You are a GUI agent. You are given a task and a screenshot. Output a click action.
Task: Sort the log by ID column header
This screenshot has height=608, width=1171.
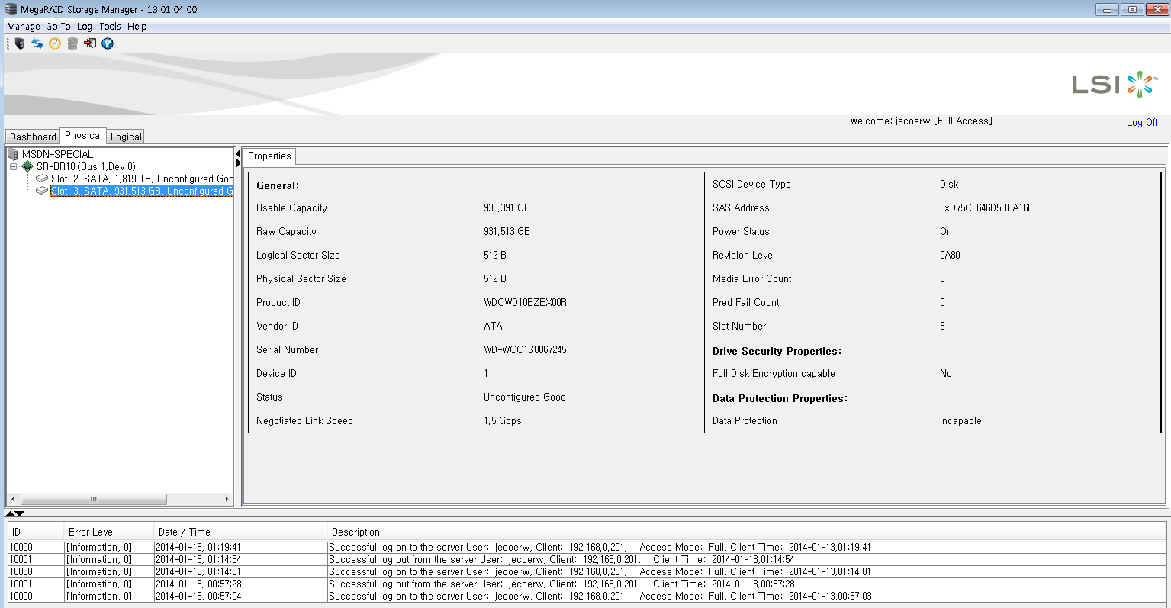click(x=36, y=532)
